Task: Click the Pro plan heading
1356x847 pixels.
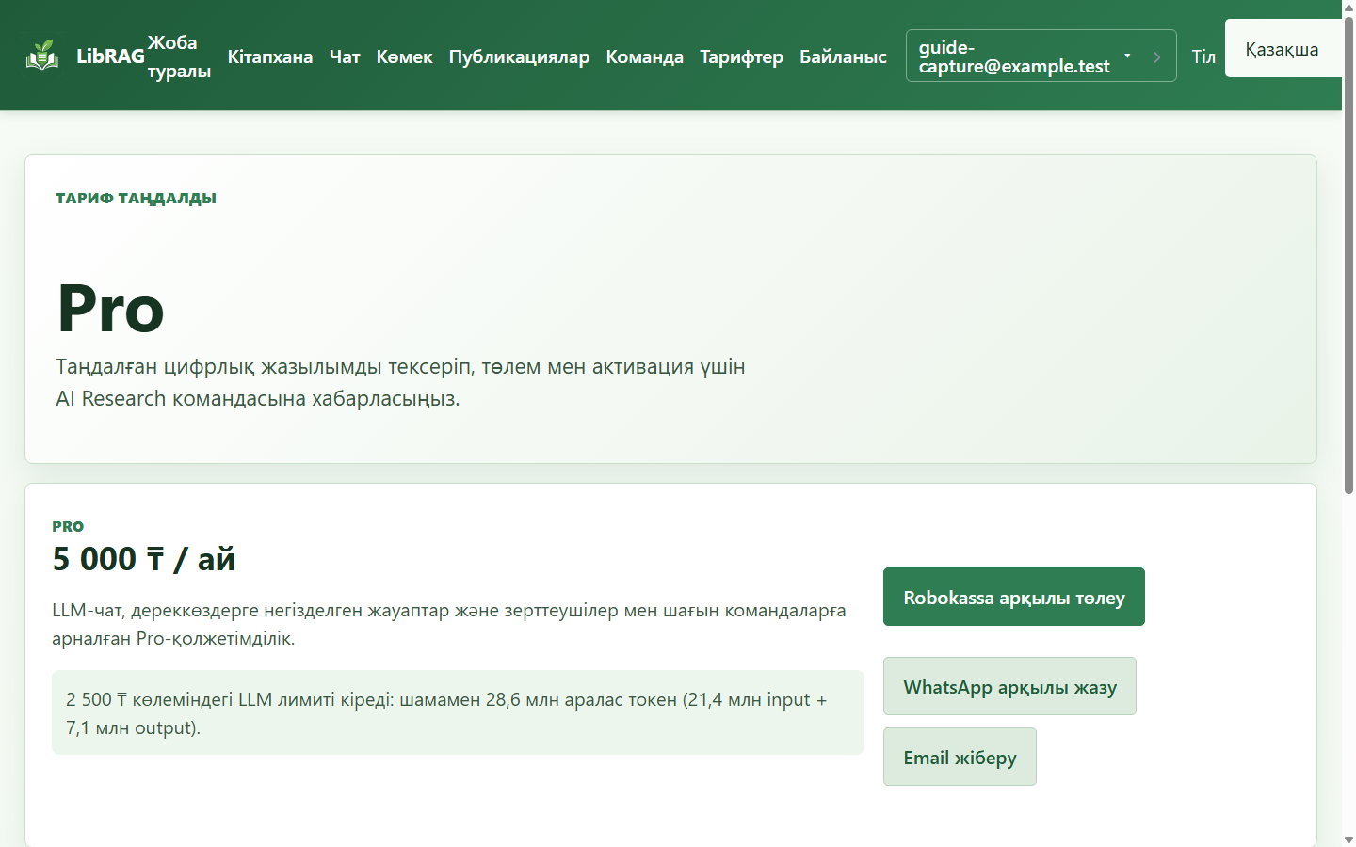Action: pyautogui.click(x=110, y=308)
